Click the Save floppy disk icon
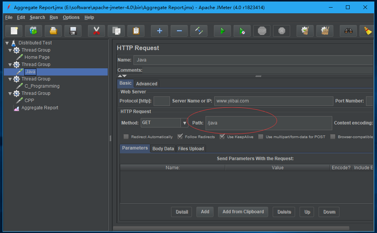This screenshot has width=377, height=233. click(x=73, y=31)
